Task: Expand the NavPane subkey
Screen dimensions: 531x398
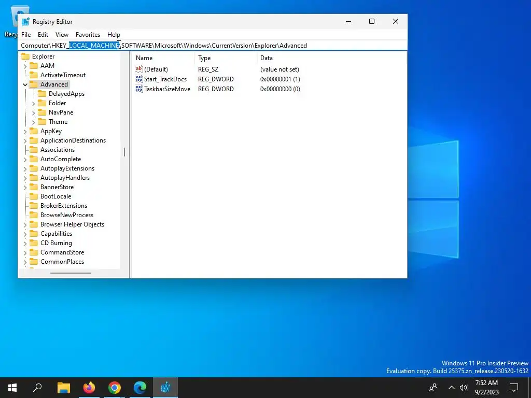Action: 33,112
